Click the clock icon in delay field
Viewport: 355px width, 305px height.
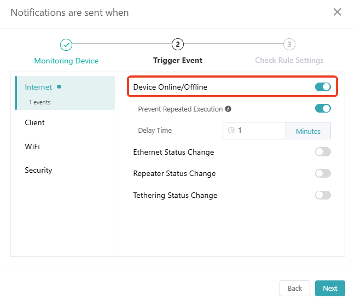tap(231, 131)
